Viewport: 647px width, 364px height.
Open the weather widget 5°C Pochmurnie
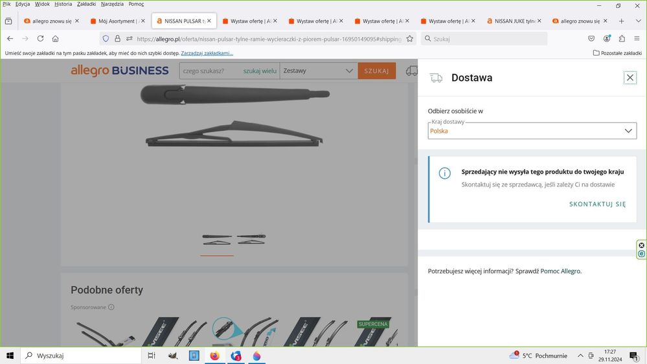click(538, 356)
